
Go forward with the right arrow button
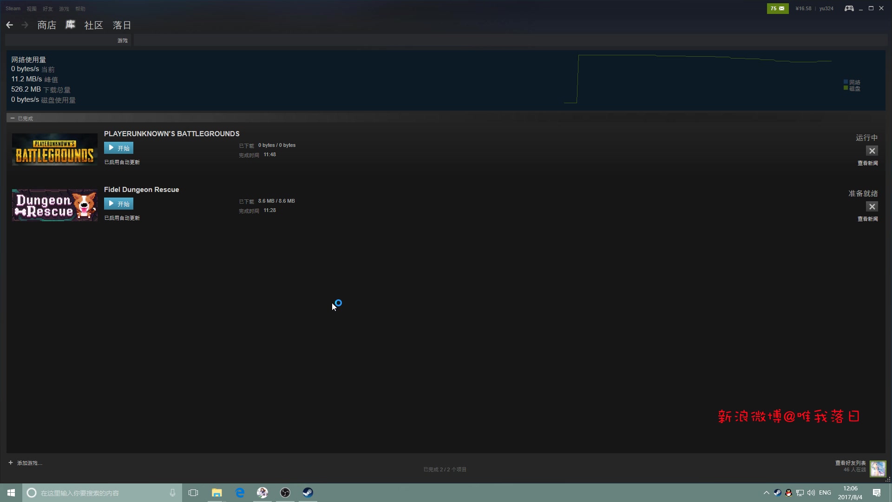(25, 25)
